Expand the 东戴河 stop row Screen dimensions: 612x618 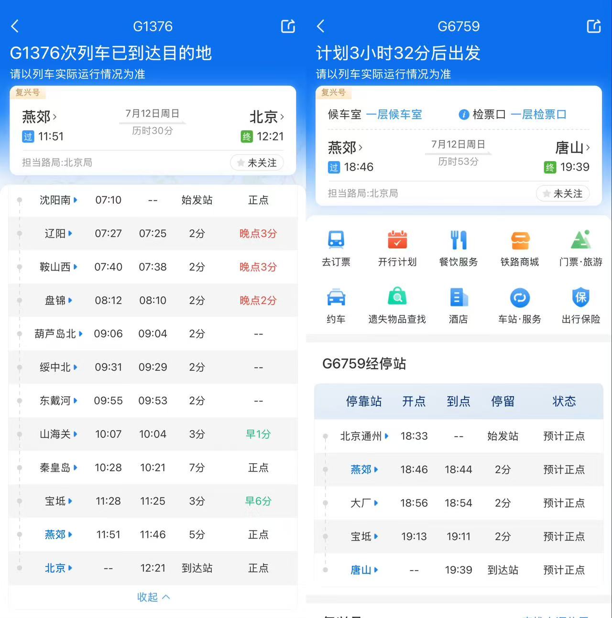tap(153, 401)
